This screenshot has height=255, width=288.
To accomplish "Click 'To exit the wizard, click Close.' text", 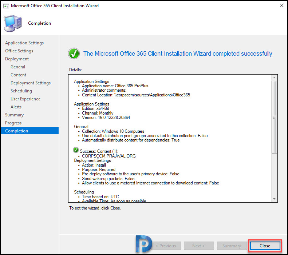I will coord(95,208).
